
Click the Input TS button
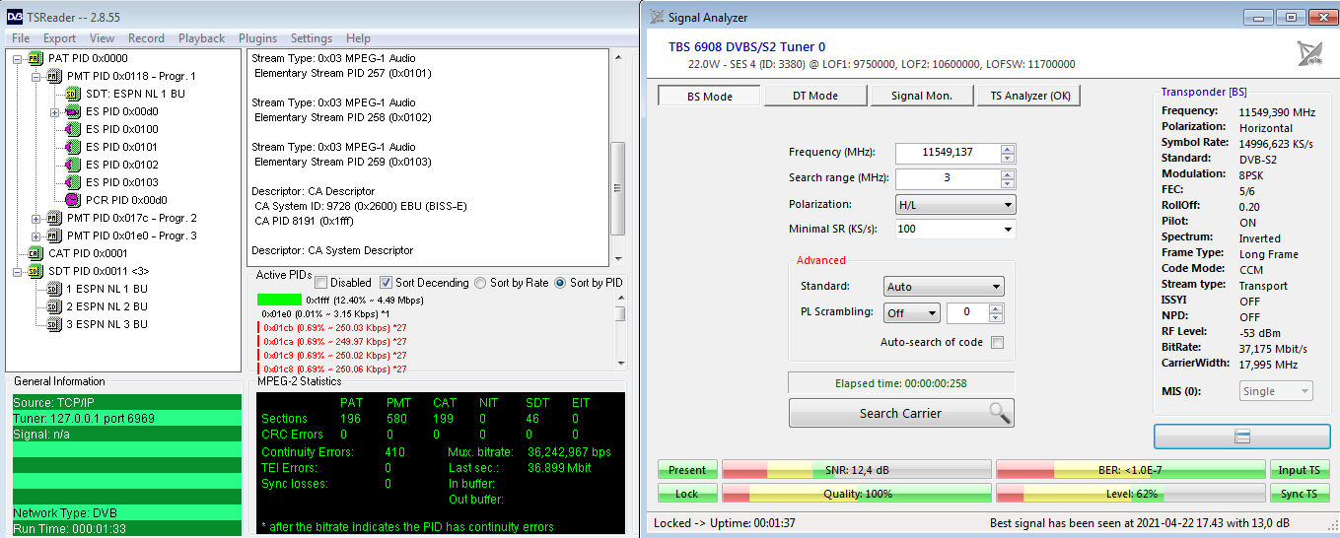point(1299,470)
